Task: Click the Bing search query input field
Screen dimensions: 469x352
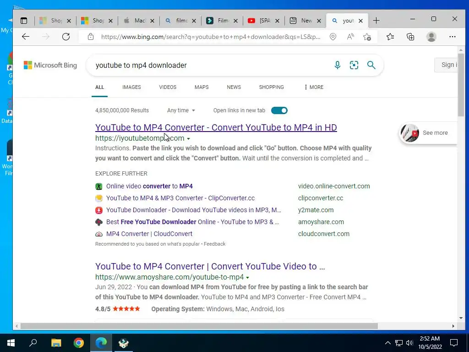Action: coord(209,65)
